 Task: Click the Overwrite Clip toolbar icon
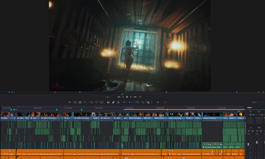(97, 102)
